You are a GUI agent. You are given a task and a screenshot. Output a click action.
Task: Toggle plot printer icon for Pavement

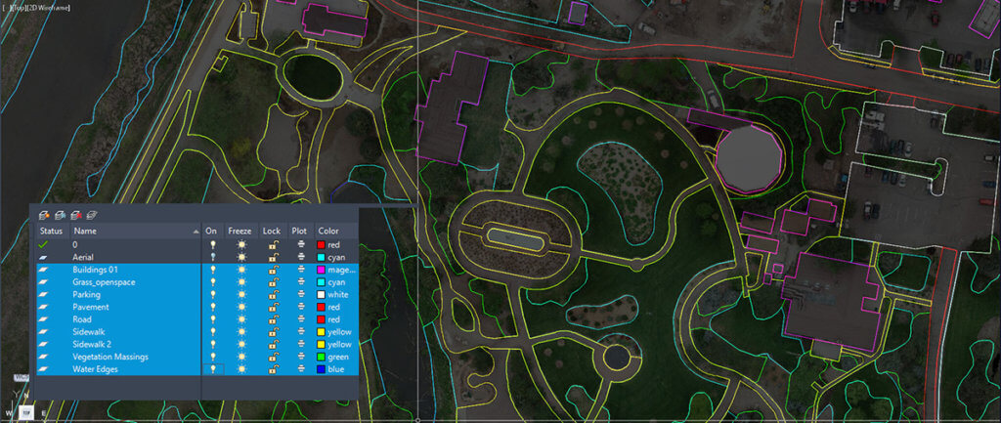point(301,307)
